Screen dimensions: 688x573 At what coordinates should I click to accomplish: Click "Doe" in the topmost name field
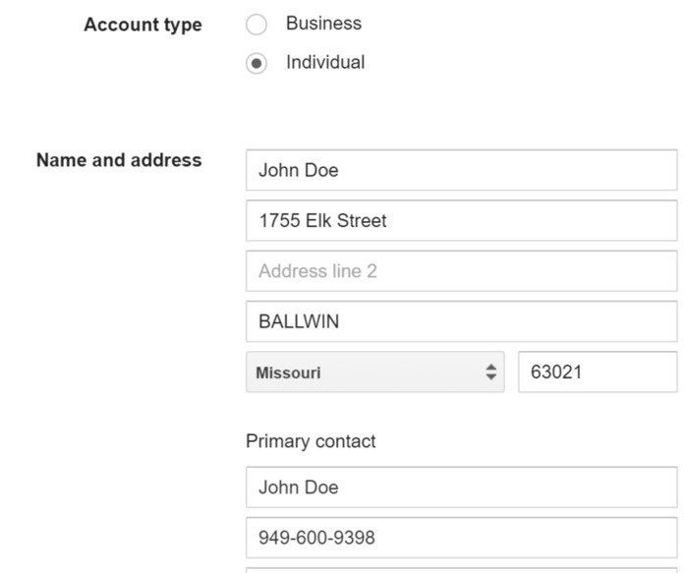coord(321,170)
